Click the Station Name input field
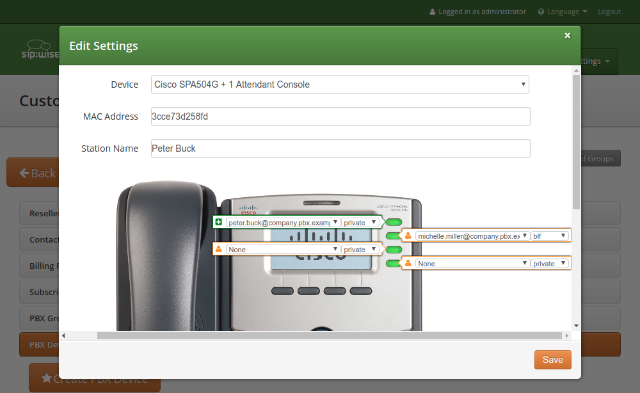Viewport: 640px width, 393px height. coord(340,148)
